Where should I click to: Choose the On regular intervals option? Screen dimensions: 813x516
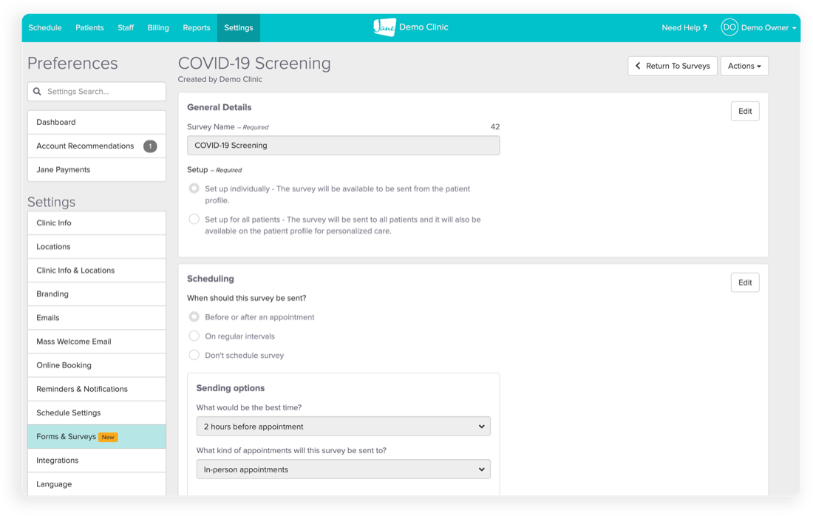(x=193, y=336)
